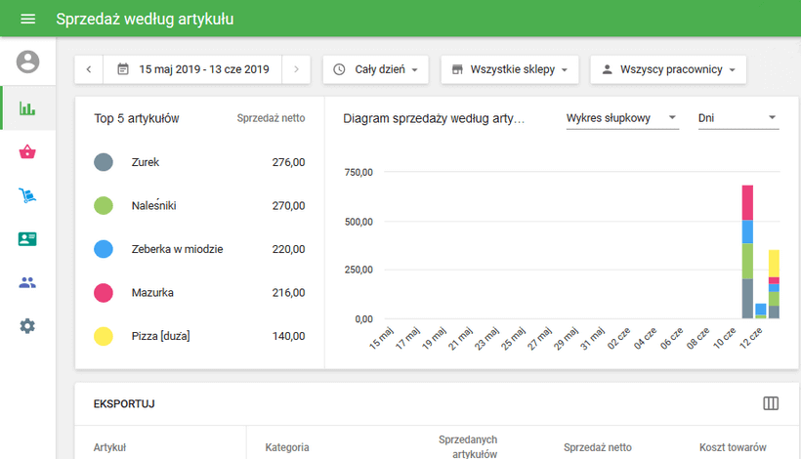Click the EKSPORTUJ button
Viewport: 801px width, 459px height.
tap(124, 403)
